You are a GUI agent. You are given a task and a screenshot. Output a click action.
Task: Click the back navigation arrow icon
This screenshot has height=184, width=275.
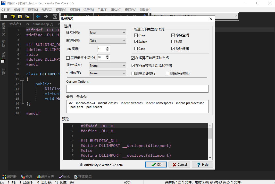[38, 16]
